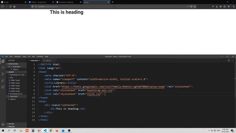Open the Firefox library icon
The height and width of the screenshot is (133, 236).
pyautogui.click(x=221, y=7)
